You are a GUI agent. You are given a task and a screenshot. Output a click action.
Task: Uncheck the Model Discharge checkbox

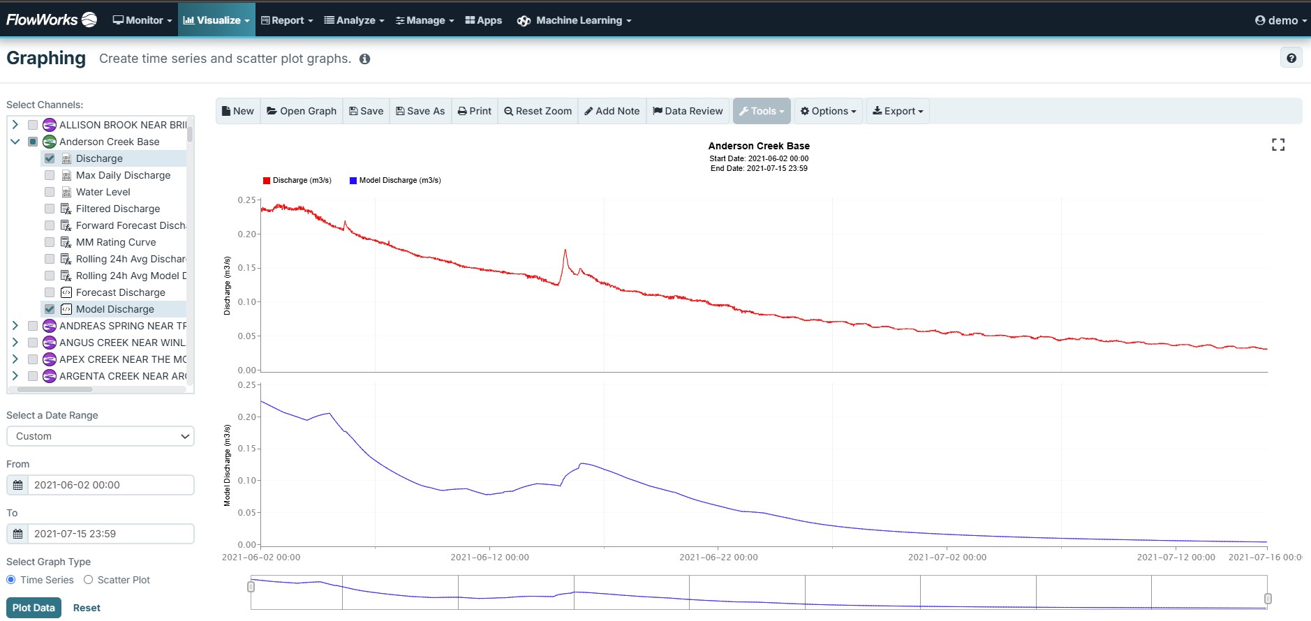(x=50, y=309)
